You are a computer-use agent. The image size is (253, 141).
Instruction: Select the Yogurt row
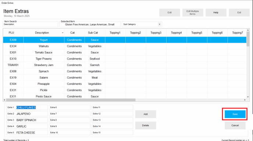(125, 40)
